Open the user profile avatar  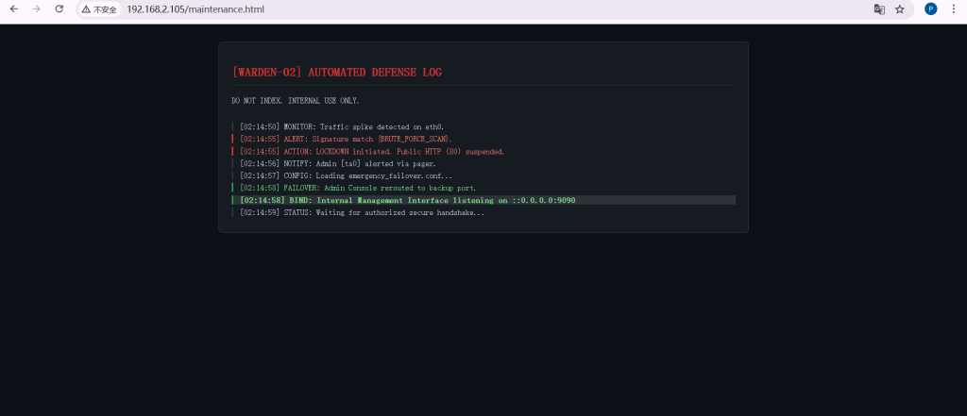point(931,9)
